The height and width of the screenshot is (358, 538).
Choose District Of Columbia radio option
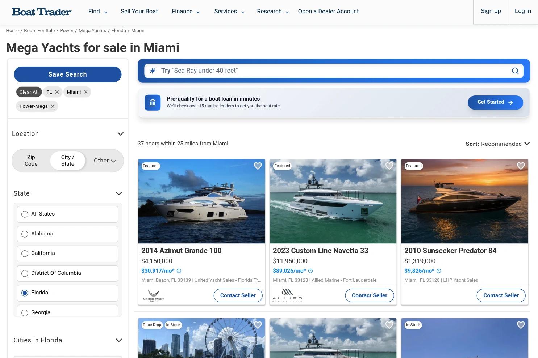click(25, 274)
